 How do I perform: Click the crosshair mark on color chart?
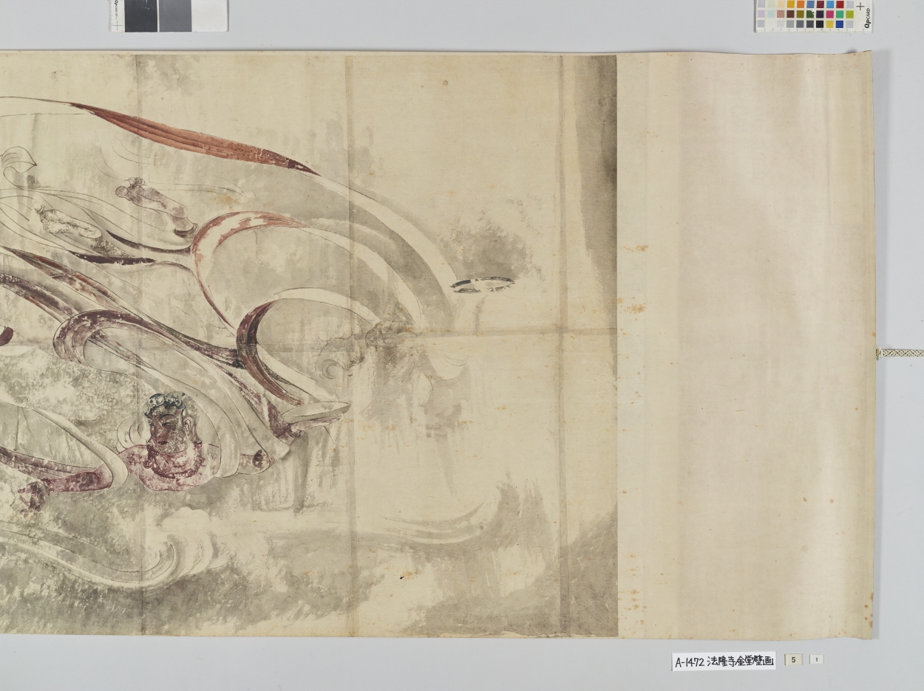click(x=860, y=6)
